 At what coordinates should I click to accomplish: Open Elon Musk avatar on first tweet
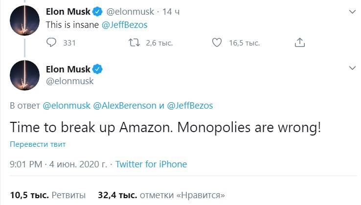pos(24,21)
